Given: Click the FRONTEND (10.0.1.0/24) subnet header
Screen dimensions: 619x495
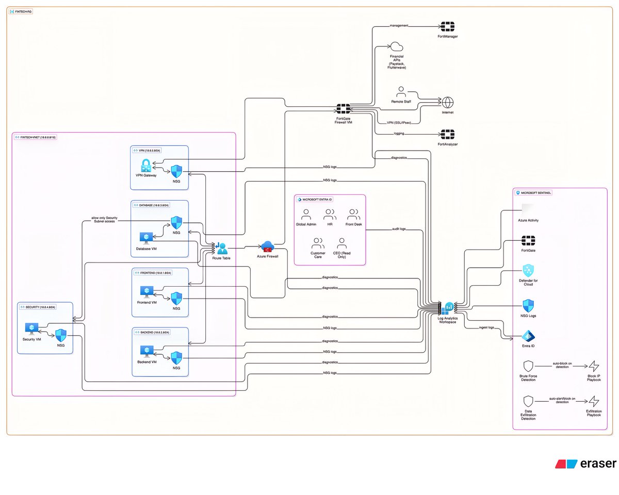Looking at the screenshot, I should pyautogui.click(x=152, y=272).
